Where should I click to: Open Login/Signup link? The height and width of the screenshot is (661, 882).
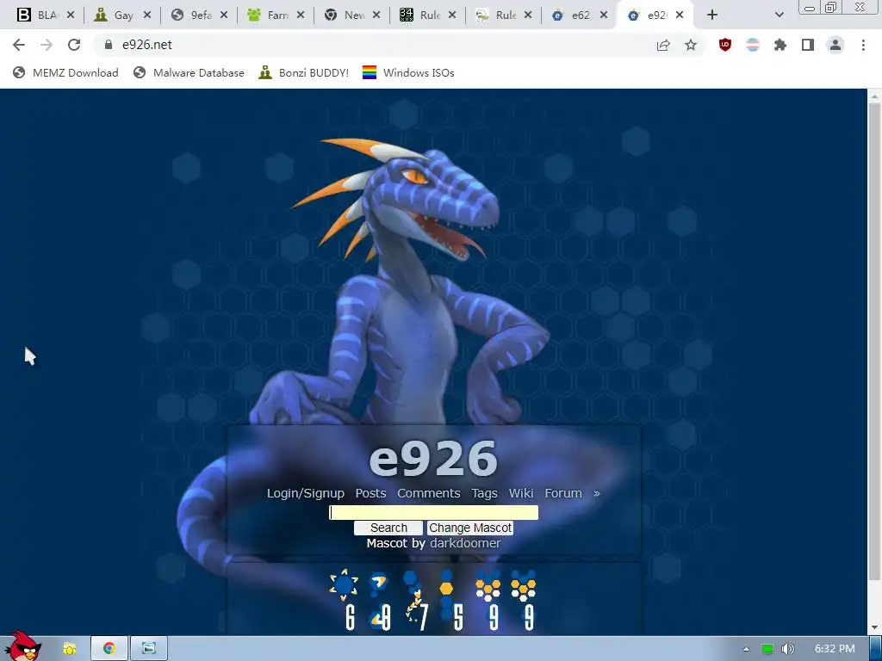click(x=306, y=493)
